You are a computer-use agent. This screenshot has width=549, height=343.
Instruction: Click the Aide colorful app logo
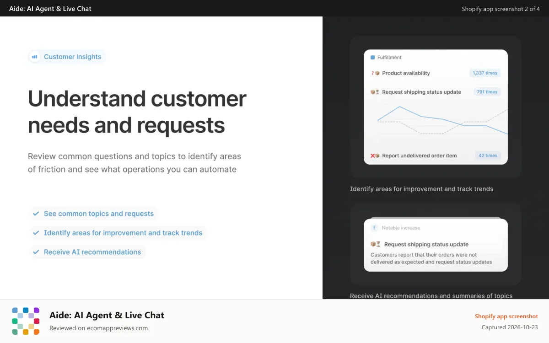coord(26,321)
